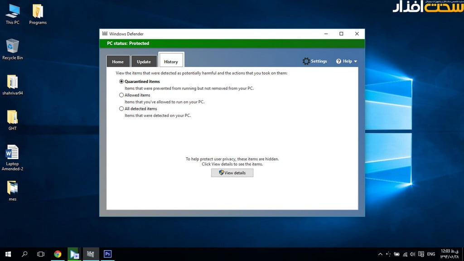
Task: Launch Photoshop from the taskbar
Action: pos(107,254)
